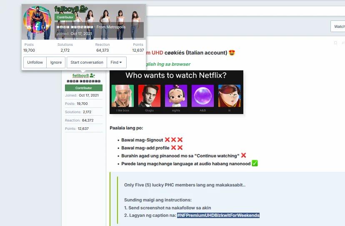Click the 'Bawal mag-add profile' bullet line
345x226 pixels.
(x=152, y=148)
